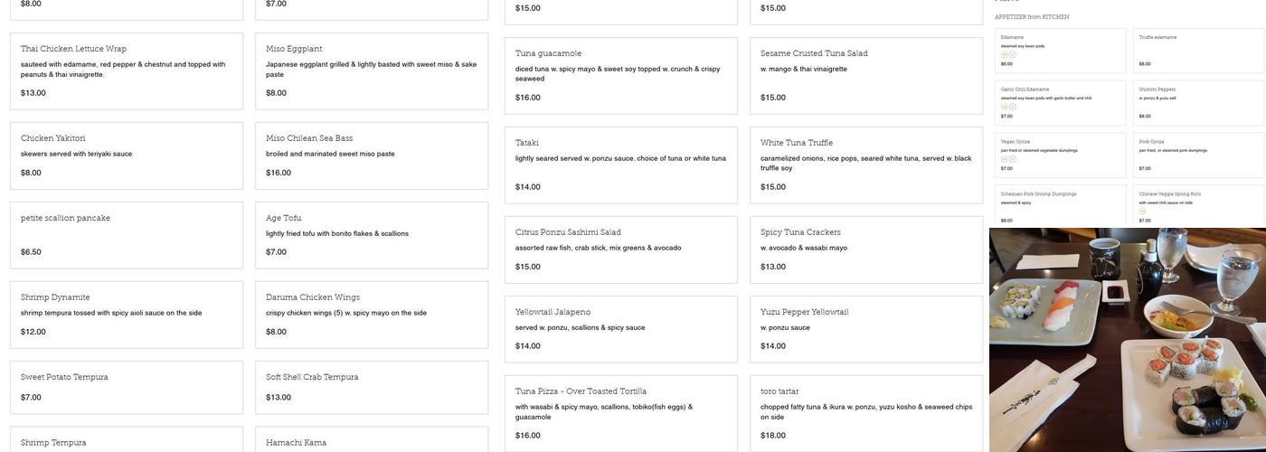The height and width of the screenshot is (452, 1266).
Task: Click the second dietary icon under Vegan Gyoza
Action: pos(1012,159)
